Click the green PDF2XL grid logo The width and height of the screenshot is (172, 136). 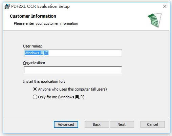[x=154, y=20]
